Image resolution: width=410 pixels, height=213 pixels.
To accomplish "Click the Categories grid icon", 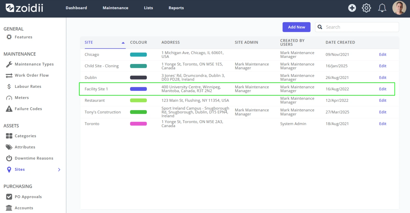I will 9,136.
